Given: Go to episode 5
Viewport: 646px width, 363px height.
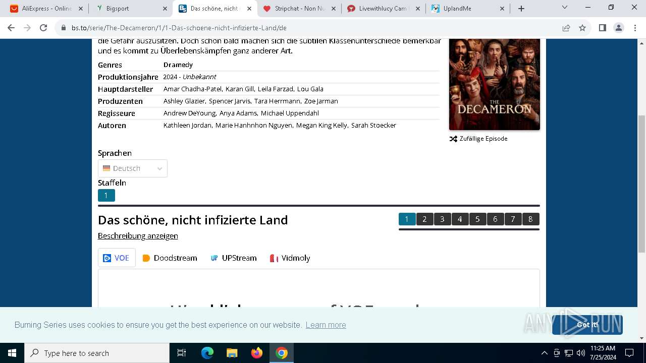Looking at the screenshot, I should click(477, 219).
